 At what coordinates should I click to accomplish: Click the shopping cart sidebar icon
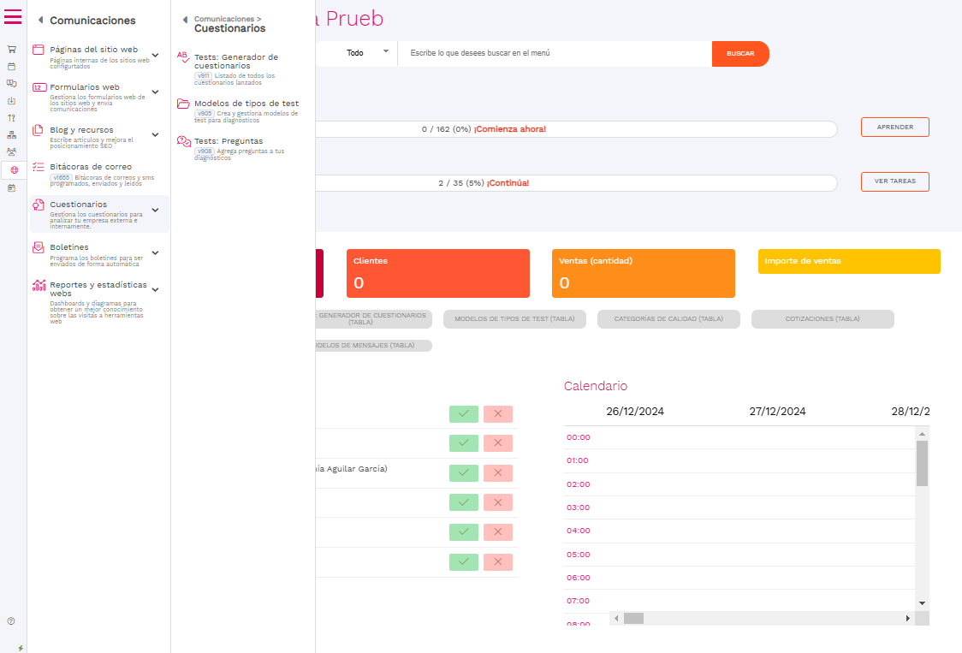(x=12, y=50)
